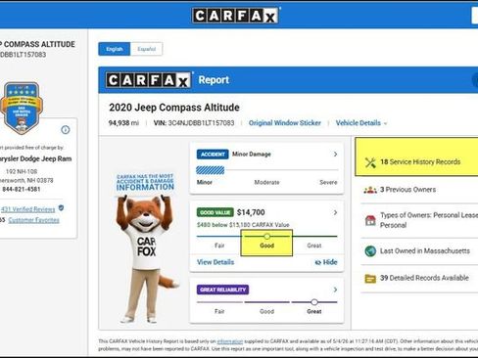Click the Types of Owners text
This screenshot has height=358, width=478.
tap(429, 220)
